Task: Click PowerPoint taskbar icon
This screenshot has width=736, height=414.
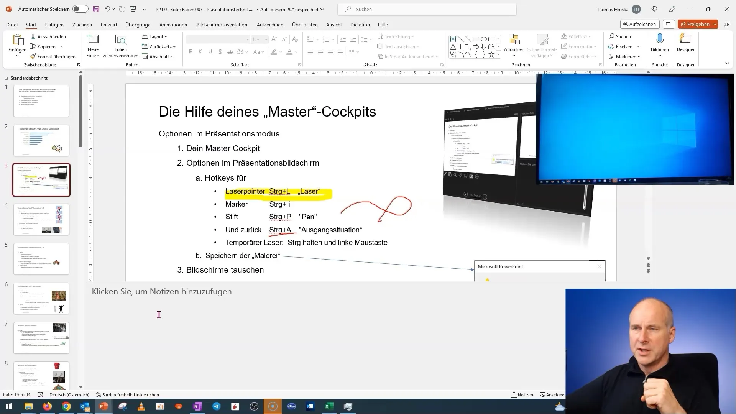Action: [103, 406]
